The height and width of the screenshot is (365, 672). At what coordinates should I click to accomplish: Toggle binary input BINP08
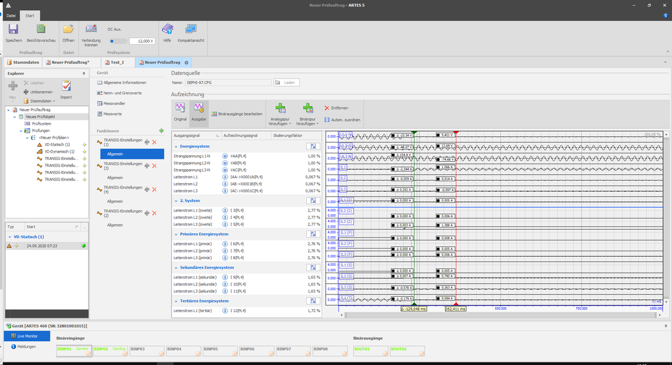click(x=329, y=351)
